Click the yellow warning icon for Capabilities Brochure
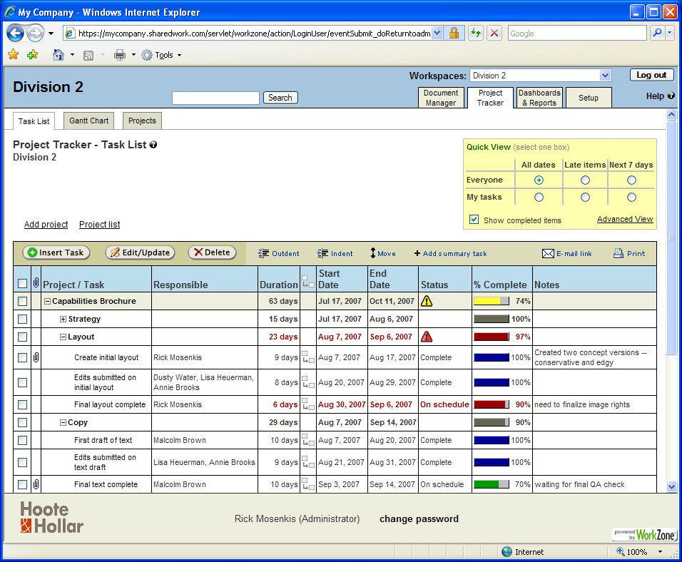 (427, 301)
